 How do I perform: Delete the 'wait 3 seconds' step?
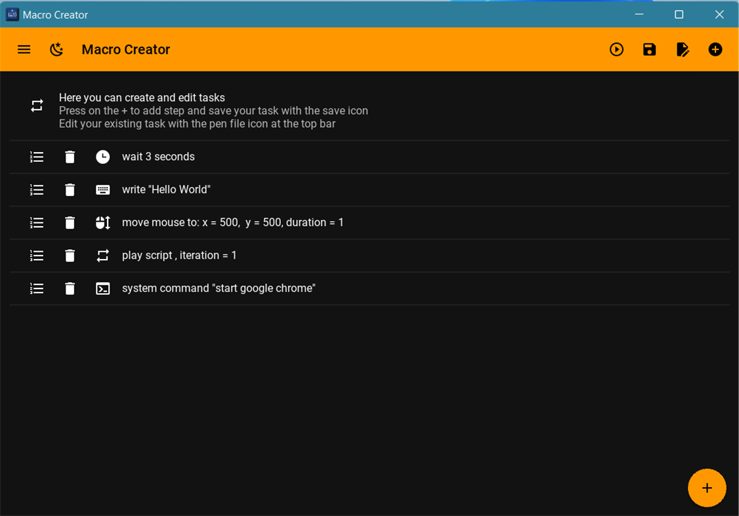pyautogui.click(x=70, y=157)
